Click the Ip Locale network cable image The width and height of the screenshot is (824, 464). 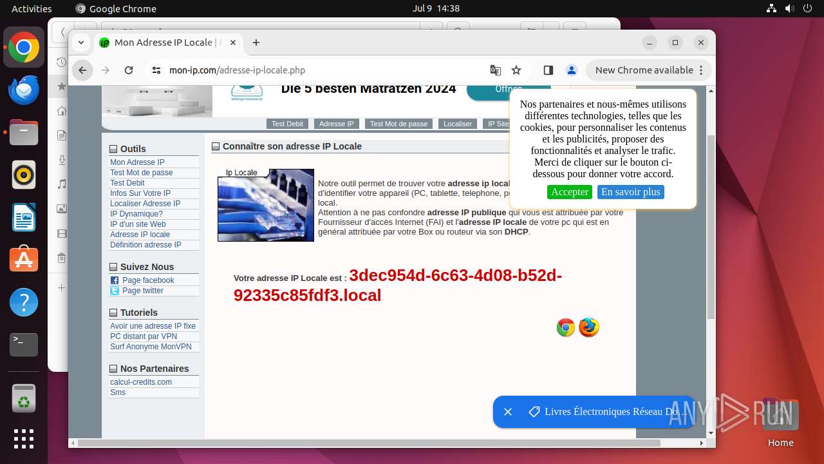266,205
